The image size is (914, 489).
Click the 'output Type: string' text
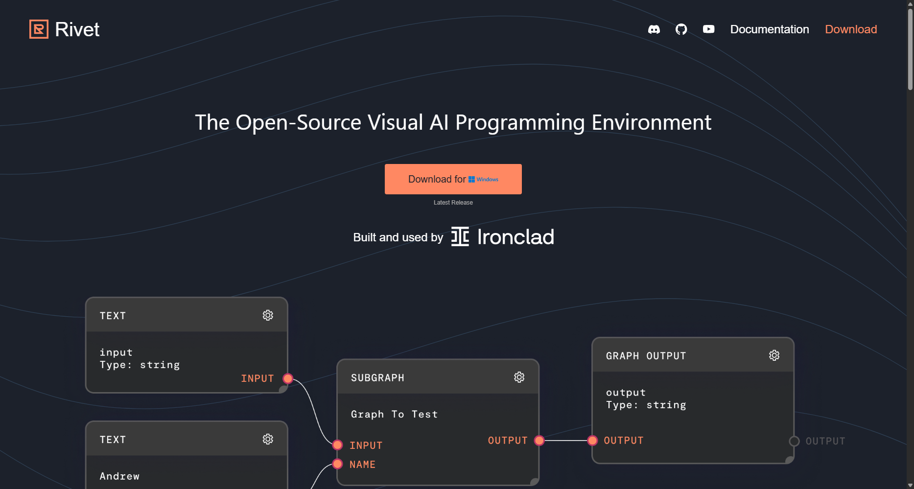[x=646, y=398]
